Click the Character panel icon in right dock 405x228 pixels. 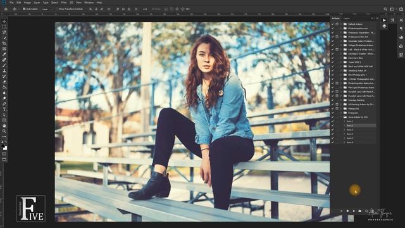tap(401, 20)
